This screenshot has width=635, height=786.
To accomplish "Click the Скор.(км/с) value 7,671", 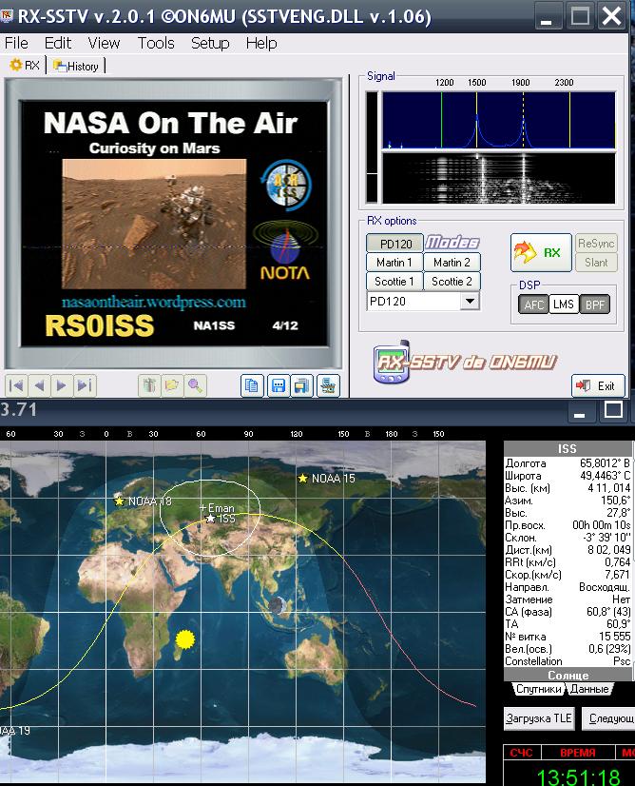I will [x=617, y=575].
